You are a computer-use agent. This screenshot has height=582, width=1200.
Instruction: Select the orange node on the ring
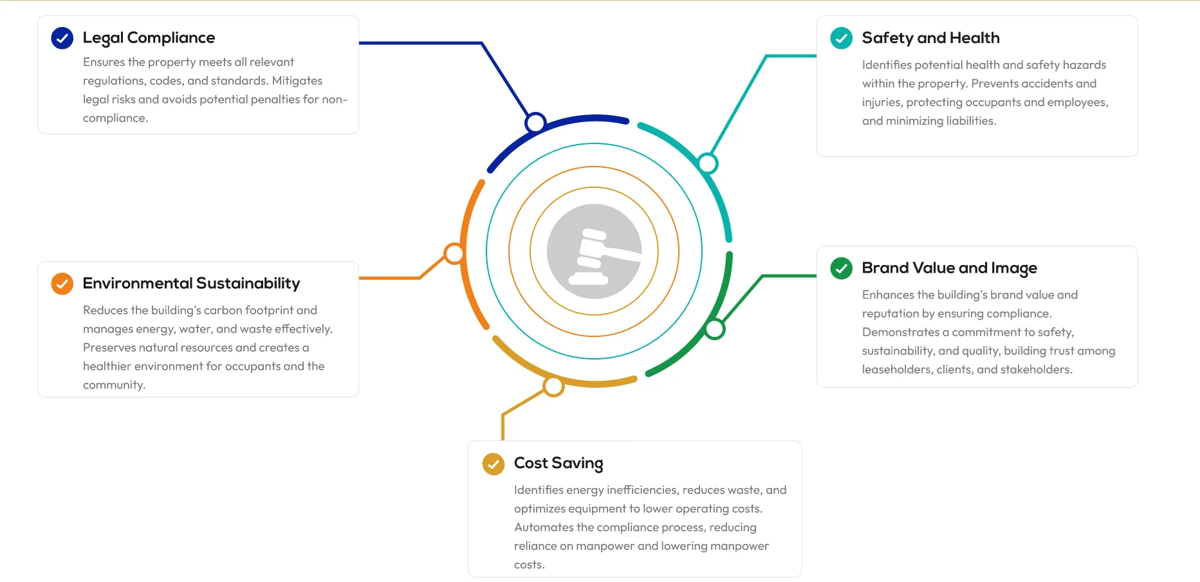(454, 253)
